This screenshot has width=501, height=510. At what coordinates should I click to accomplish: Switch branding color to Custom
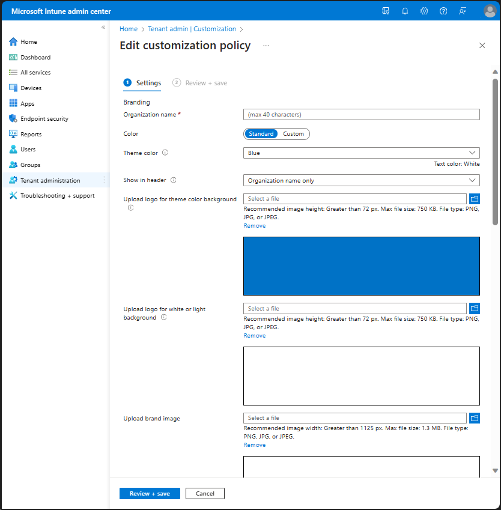click(x=294, y=133)
